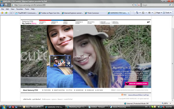Click the View All Profiles link
Viewport: 174px width, 109px height.
[115, 23]
